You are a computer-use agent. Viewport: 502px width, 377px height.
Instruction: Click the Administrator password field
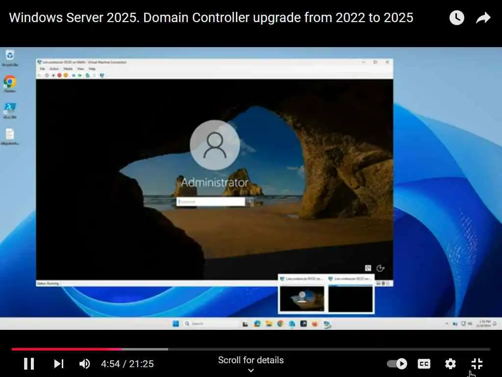211,202
